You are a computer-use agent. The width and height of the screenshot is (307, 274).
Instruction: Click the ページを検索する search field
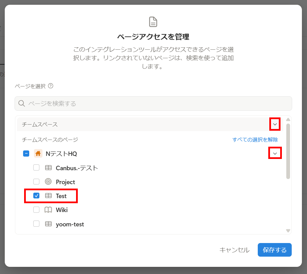pyautogui.click(x=153, y=103)
